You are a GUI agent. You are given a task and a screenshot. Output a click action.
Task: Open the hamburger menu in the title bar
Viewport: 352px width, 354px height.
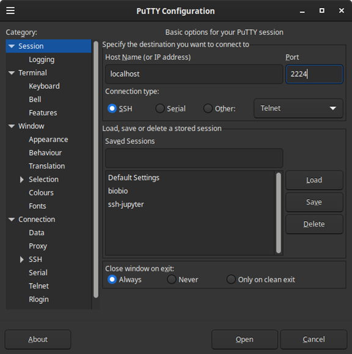point(10,10)
